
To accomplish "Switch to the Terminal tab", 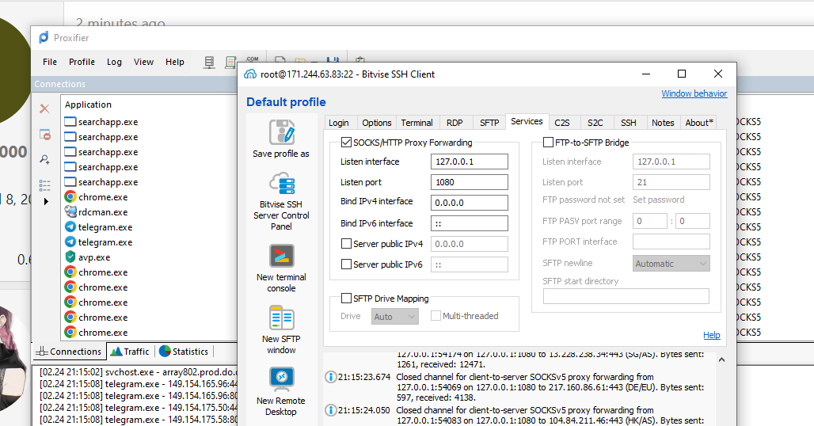I will pos(417,123).
